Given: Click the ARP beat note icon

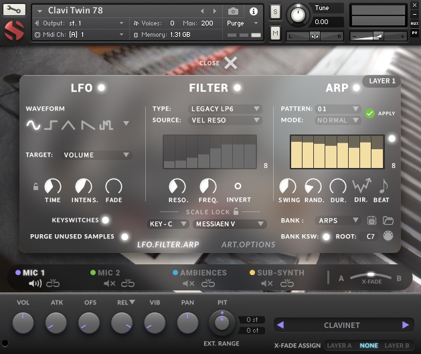Looking at the screenshot, I should pyautogui.click(x=384, y=186).
